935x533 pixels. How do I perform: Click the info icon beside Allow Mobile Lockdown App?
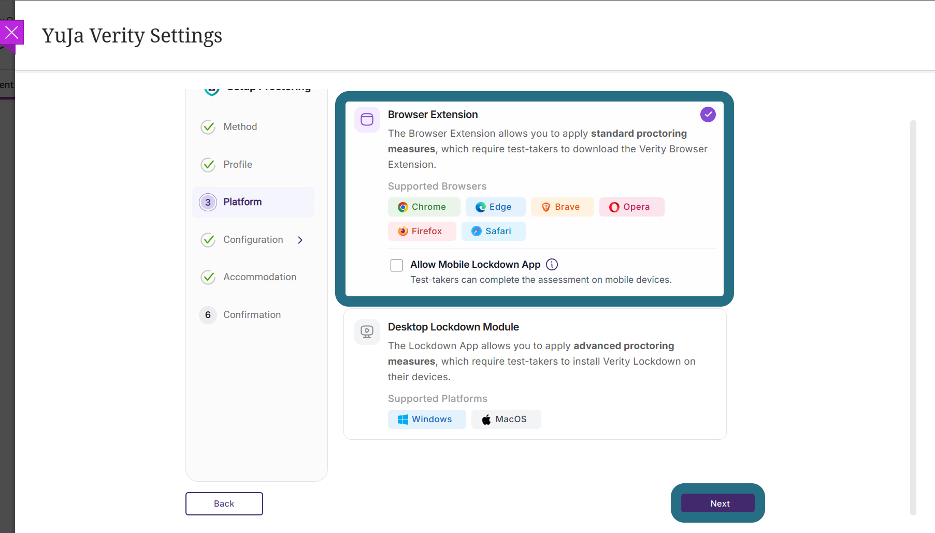click(x=552, y=265)
